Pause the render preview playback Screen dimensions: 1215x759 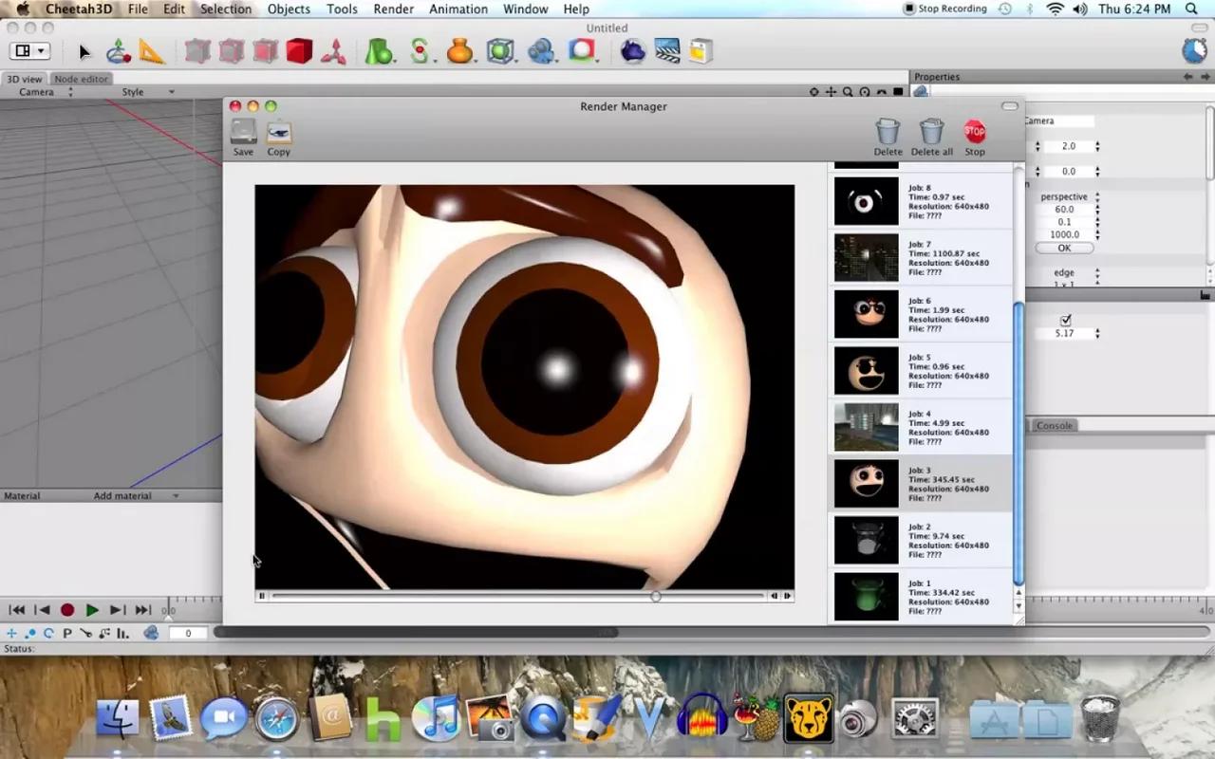coord(262,596)
